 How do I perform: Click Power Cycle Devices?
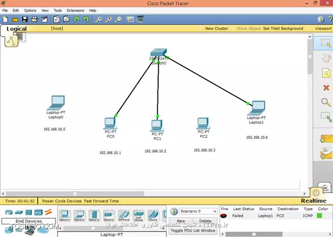62,201
